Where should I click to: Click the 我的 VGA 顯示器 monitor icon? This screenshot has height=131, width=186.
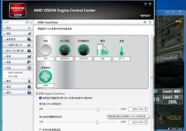[29, 51]
